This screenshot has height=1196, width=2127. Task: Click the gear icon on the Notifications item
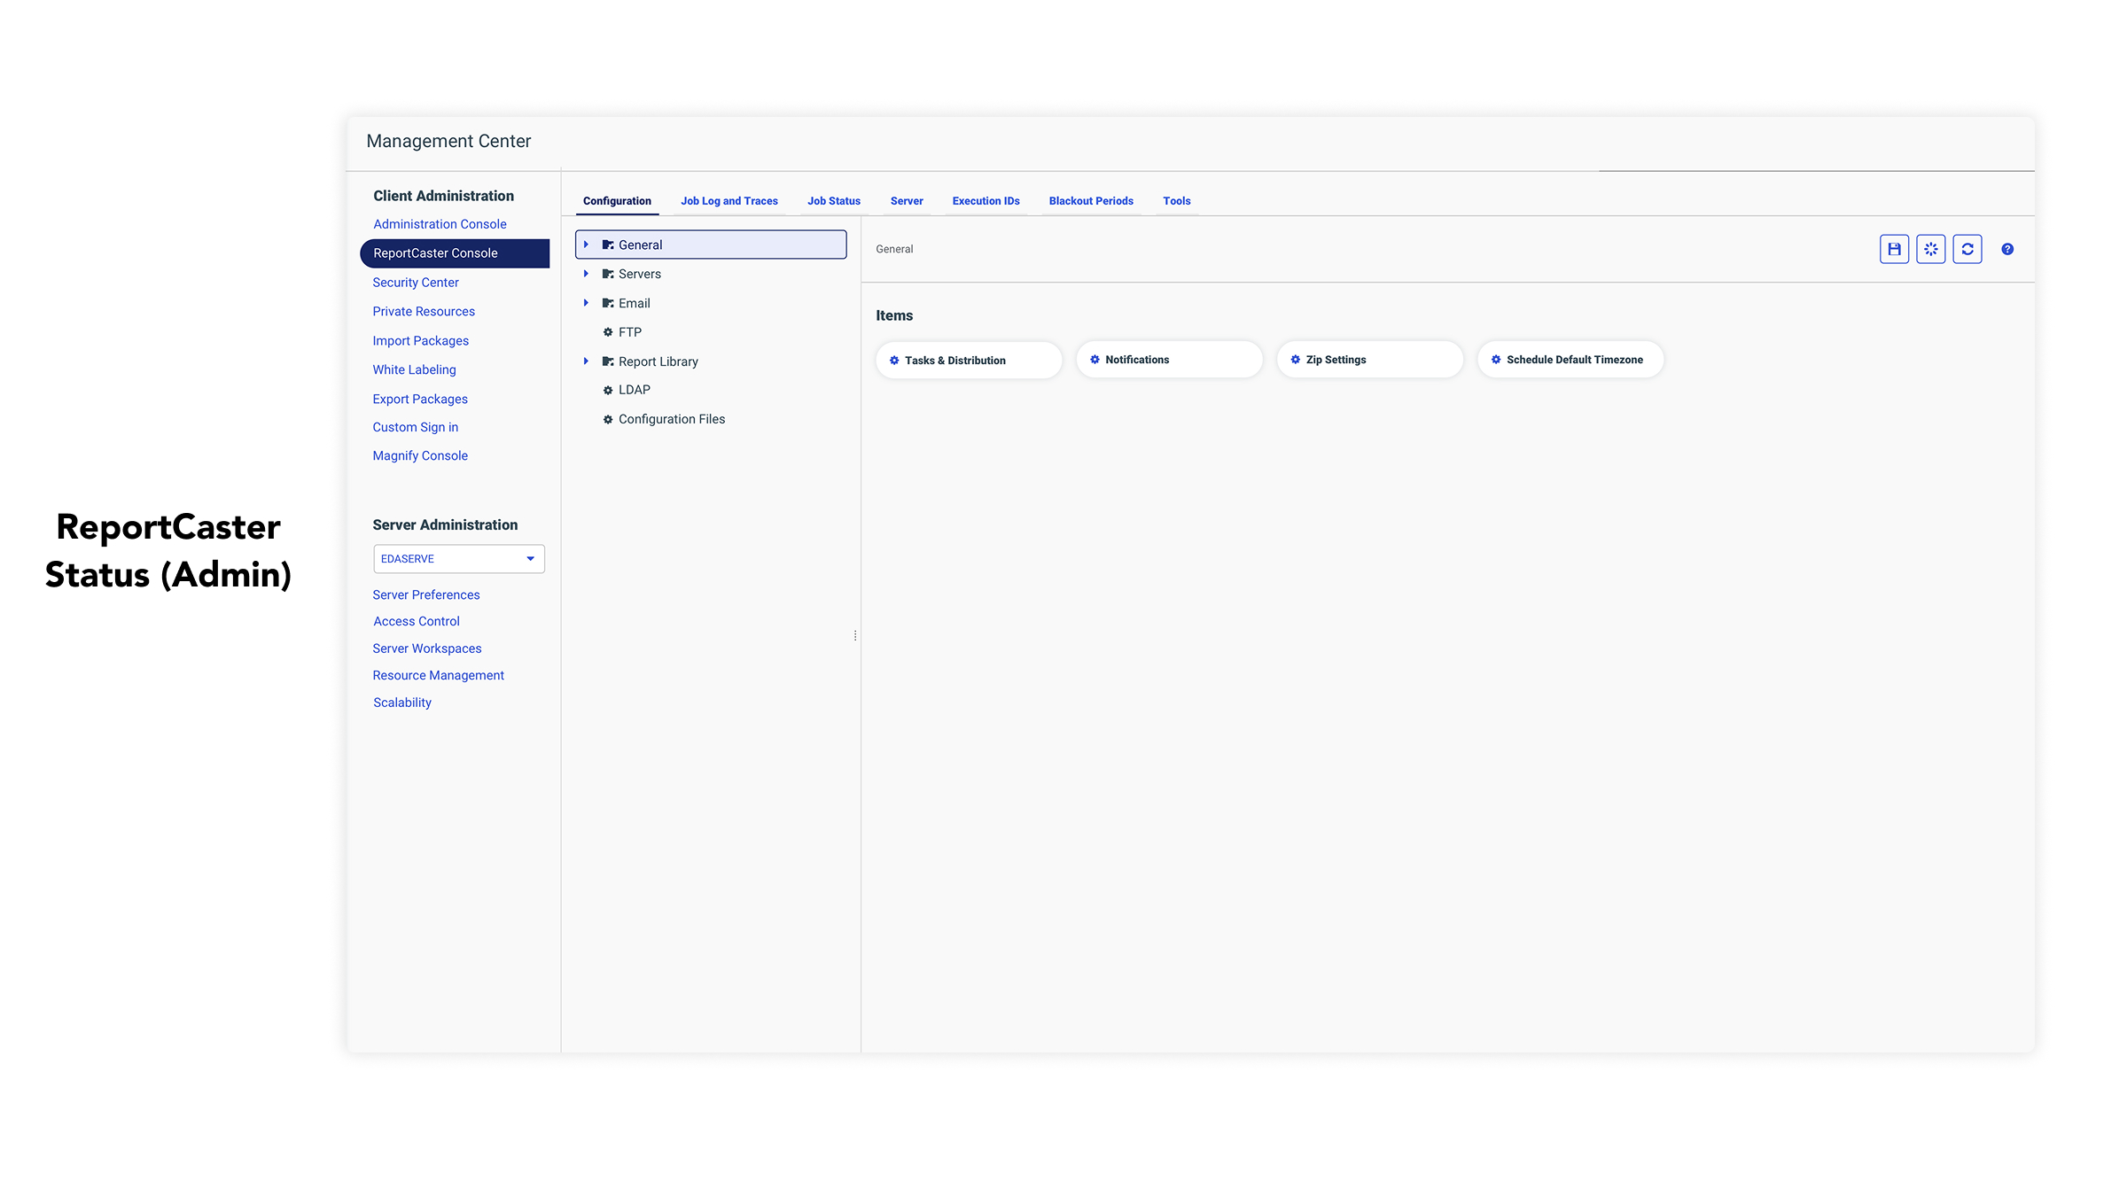1095,360
